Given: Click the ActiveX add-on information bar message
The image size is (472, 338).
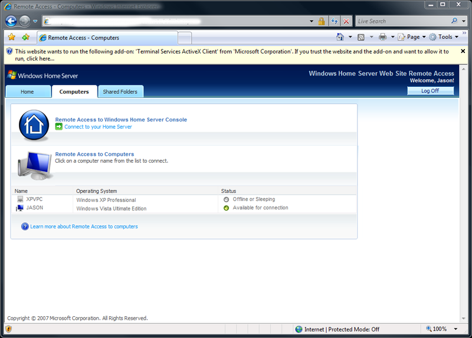Looking at the screenshot, I should tap(232, 55).
